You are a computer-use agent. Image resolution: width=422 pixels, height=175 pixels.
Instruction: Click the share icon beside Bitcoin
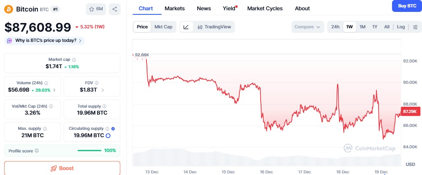point(115,9)
